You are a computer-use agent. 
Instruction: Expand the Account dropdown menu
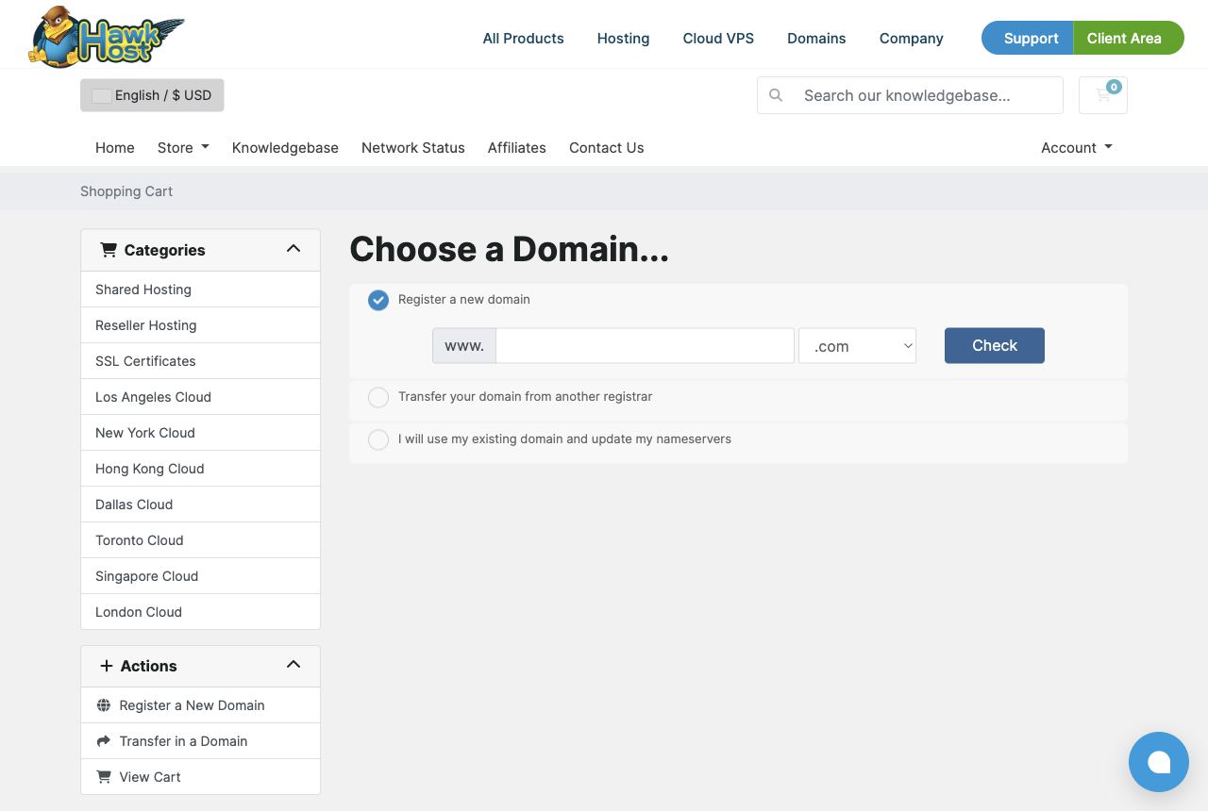pyautogui.click(x=1077, y=147)
